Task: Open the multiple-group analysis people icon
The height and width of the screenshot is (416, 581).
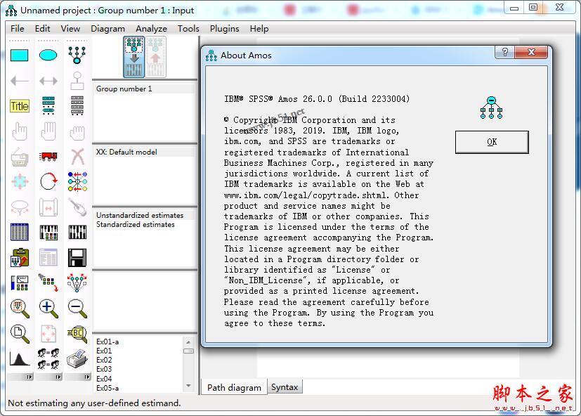Action: [48, 359]
